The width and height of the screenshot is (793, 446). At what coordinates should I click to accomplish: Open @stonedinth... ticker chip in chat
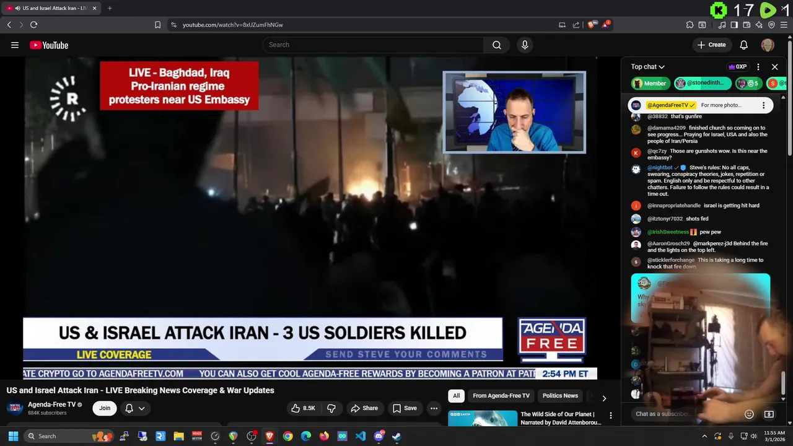[703, 83]
